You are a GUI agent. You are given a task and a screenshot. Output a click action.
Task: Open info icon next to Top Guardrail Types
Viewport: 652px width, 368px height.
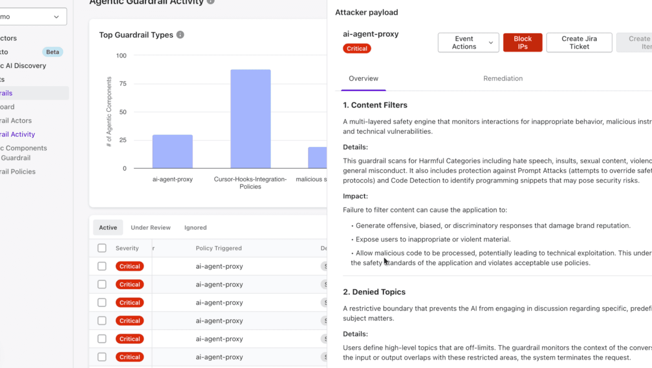coord(180,35)
